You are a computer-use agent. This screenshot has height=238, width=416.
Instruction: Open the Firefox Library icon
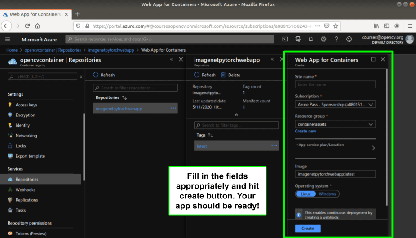[376, 26]
